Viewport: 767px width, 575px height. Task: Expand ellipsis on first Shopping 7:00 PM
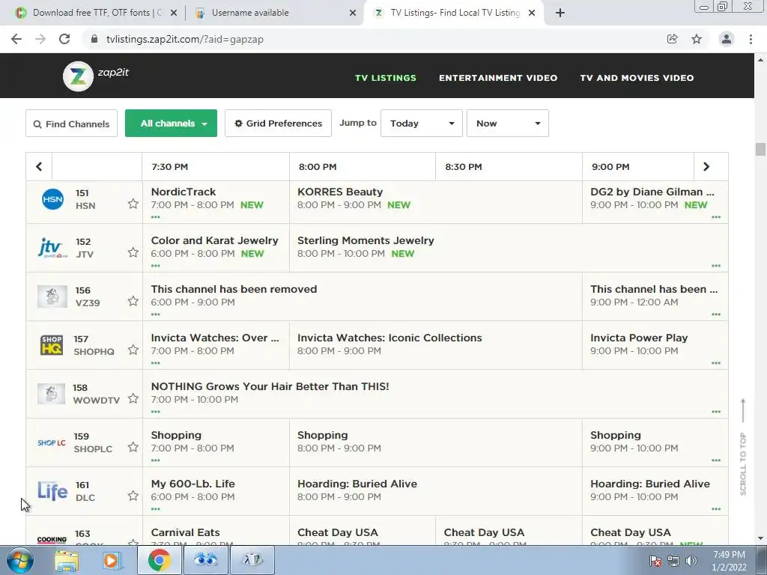point(156,460)
